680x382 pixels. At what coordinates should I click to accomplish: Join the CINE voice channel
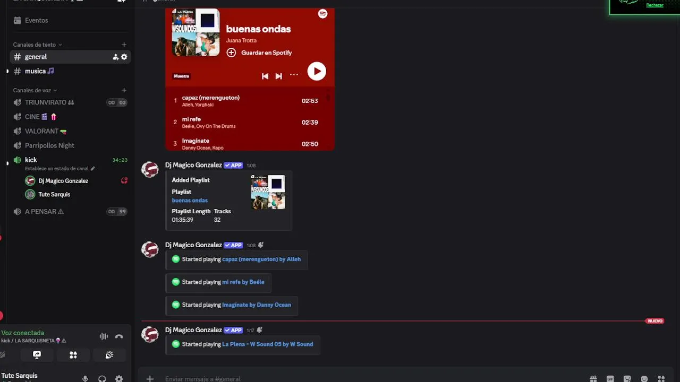[70, 117]
